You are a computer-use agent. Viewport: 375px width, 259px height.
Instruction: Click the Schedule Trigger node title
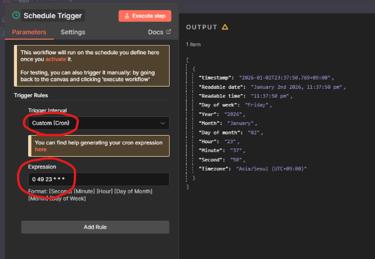(53, 16)
